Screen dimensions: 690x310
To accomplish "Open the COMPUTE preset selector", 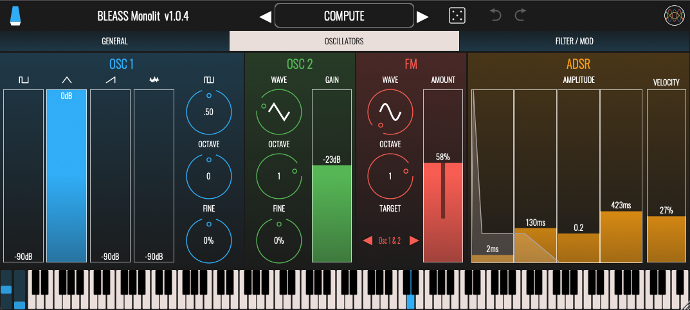I will (344, 16).
